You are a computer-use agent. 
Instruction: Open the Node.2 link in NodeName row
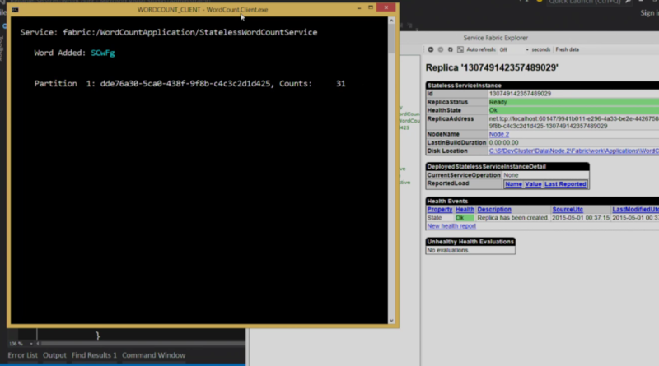pos(499,134)
